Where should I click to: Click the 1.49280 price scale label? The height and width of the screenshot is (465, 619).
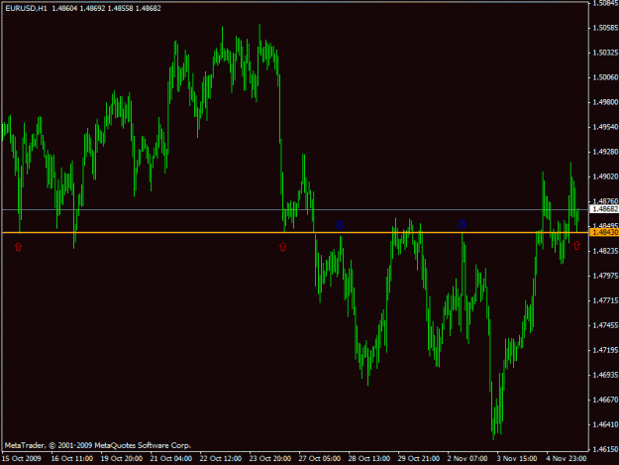pos(605,152)
